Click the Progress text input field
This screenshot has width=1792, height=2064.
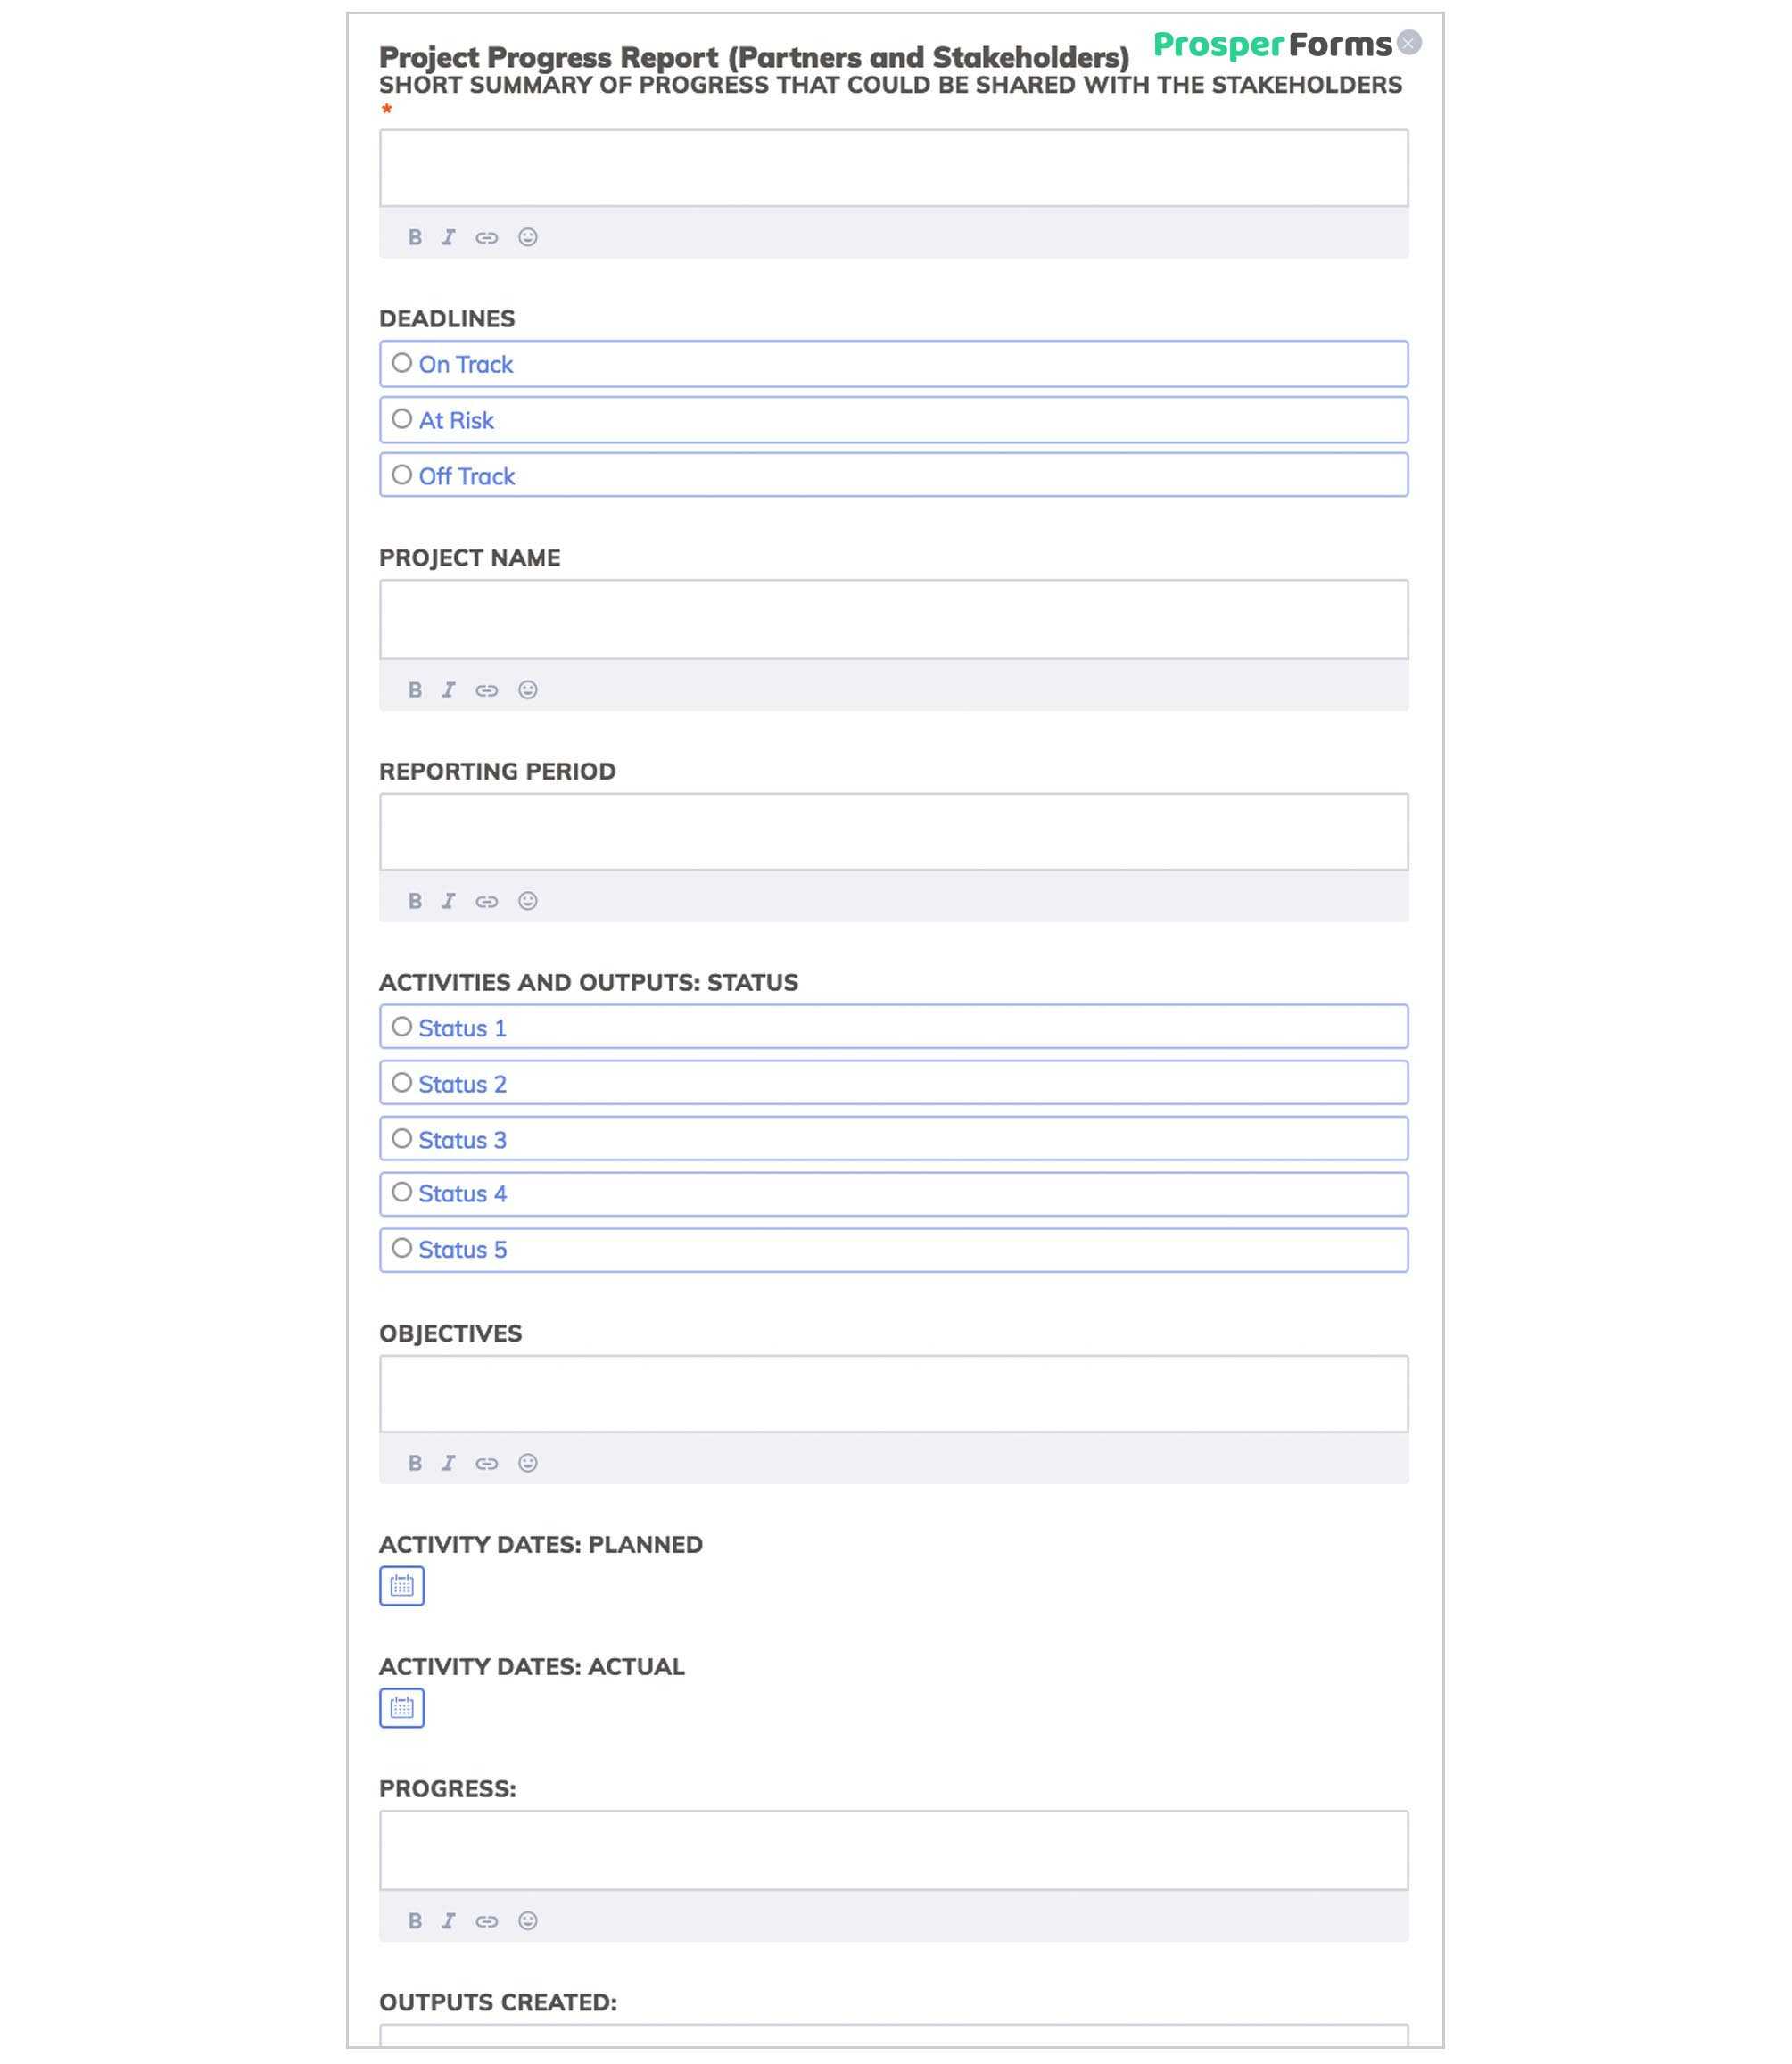894,1848
